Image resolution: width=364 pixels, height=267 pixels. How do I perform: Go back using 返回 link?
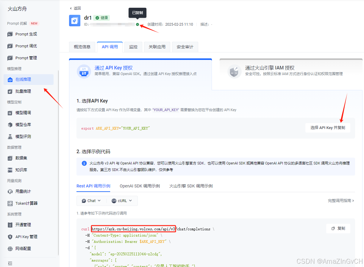coord(75,8)
